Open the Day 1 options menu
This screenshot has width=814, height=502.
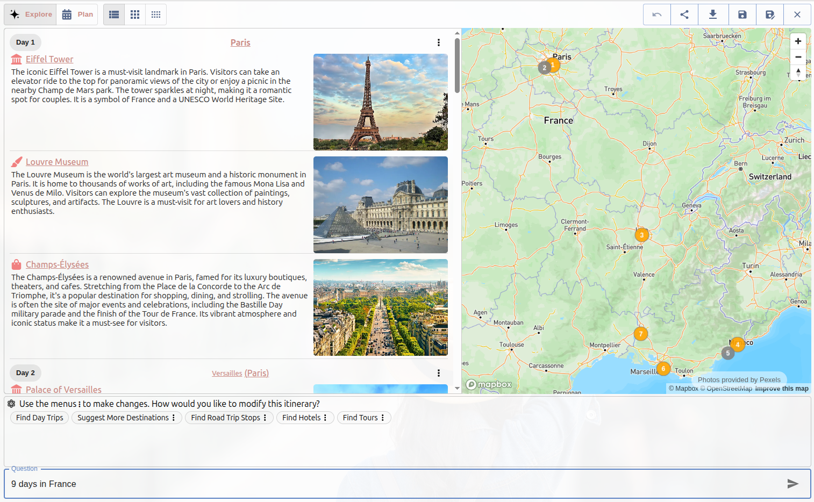tap(439, 42)
